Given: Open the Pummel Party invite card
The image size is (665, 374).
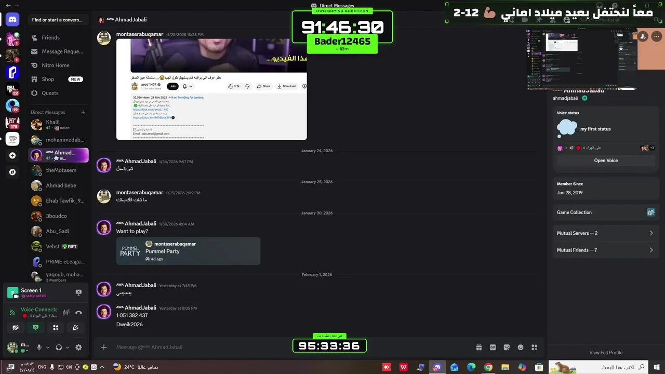Looking at the screenshot, I should 188,251.
